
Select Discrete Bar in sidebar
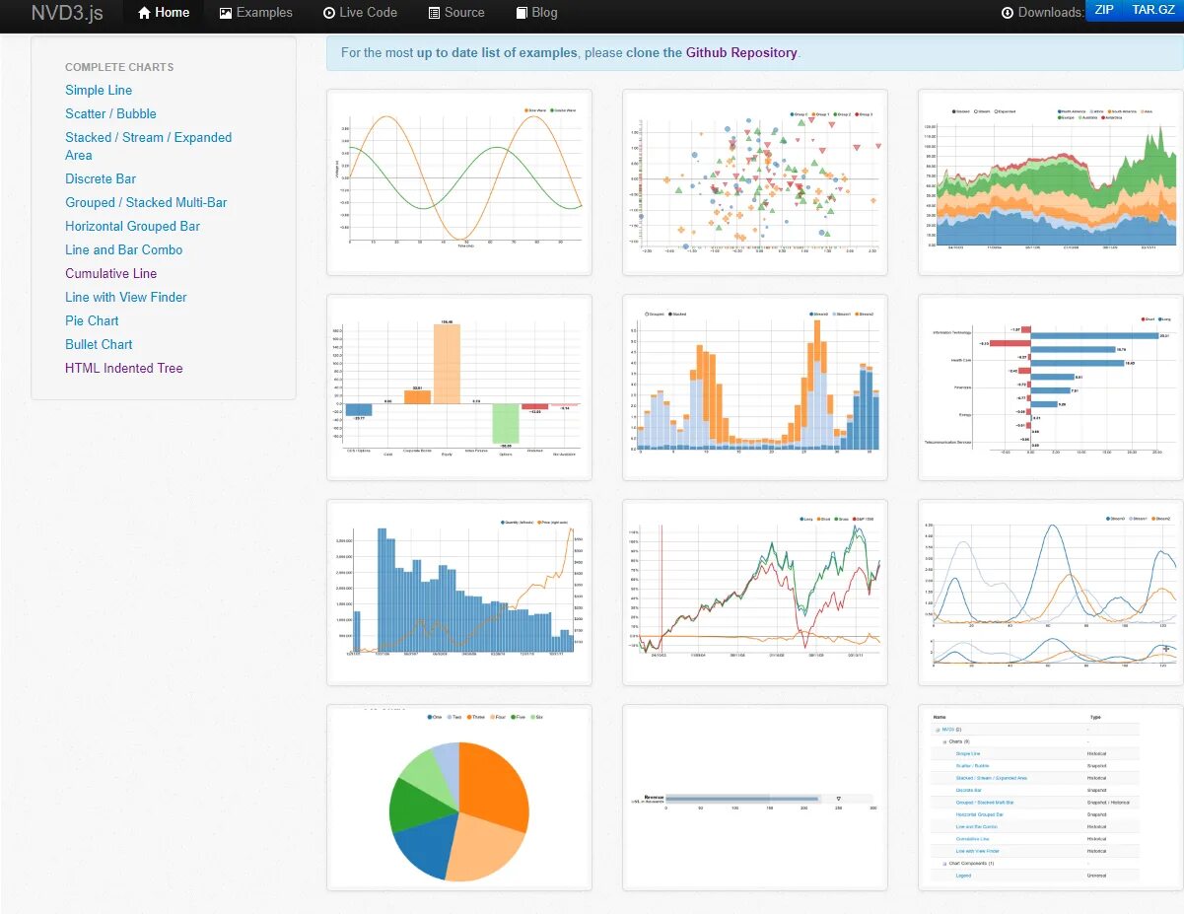tap(101, 178)
